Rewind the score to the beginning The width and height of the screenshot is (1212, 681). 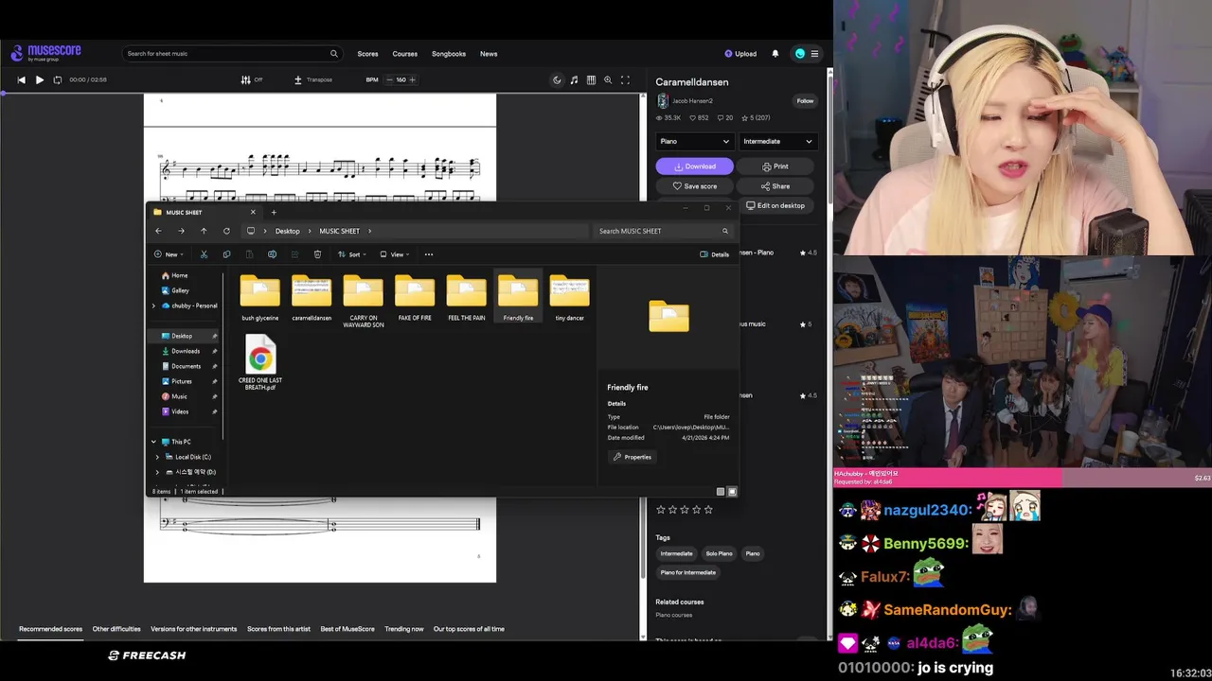(21, 79)
